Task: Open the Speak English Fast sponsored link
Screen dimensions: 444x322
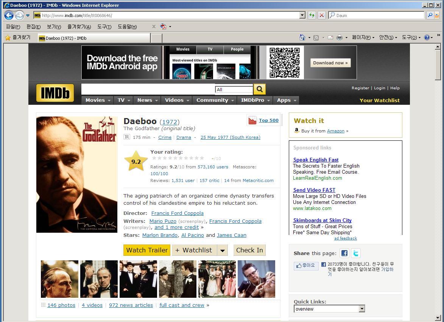Action: pyautogui.click(x=316, y=160)
